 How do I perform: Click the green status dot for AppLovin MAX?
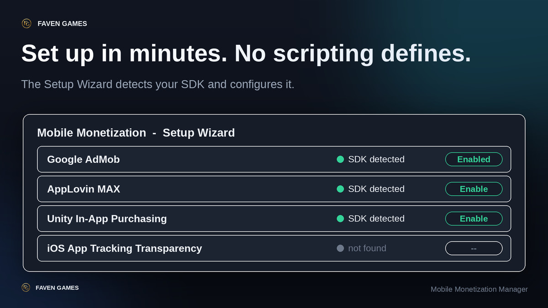pyautogui.click(x=340, y=189)
